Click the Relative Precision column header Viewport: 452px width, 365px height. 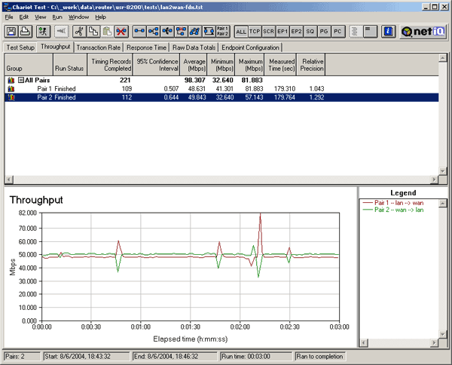[310, 65]
